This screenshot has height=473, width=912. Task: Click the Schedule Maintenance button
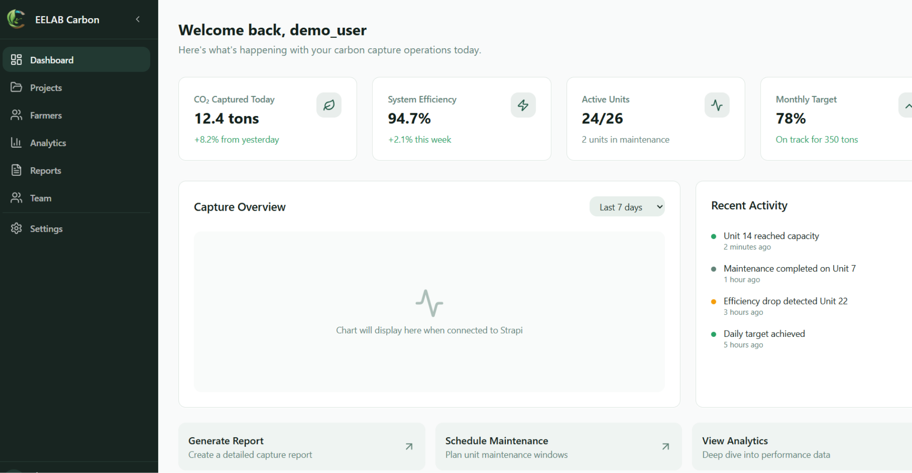(558, 447)
